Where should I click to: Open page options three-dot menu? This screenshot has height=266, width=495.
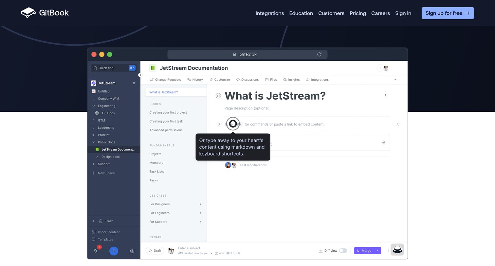pos(385,96)
